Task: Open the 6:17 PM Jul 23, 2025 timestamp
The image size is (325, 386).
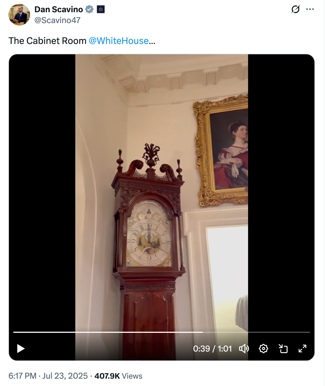Action: coord(48,376)
